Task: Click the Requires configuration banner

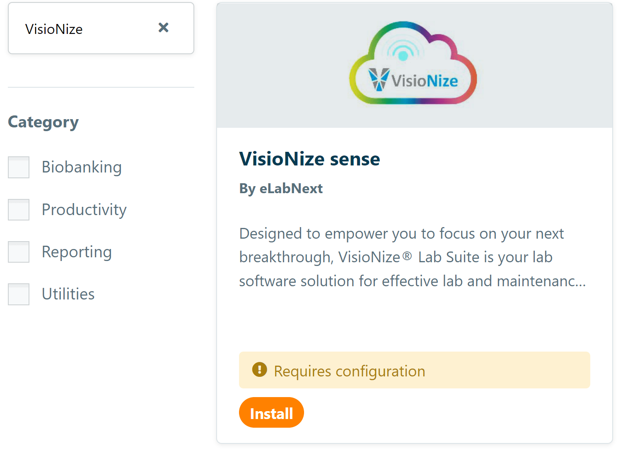Action: pyautogui.click(x=414, y=370)
